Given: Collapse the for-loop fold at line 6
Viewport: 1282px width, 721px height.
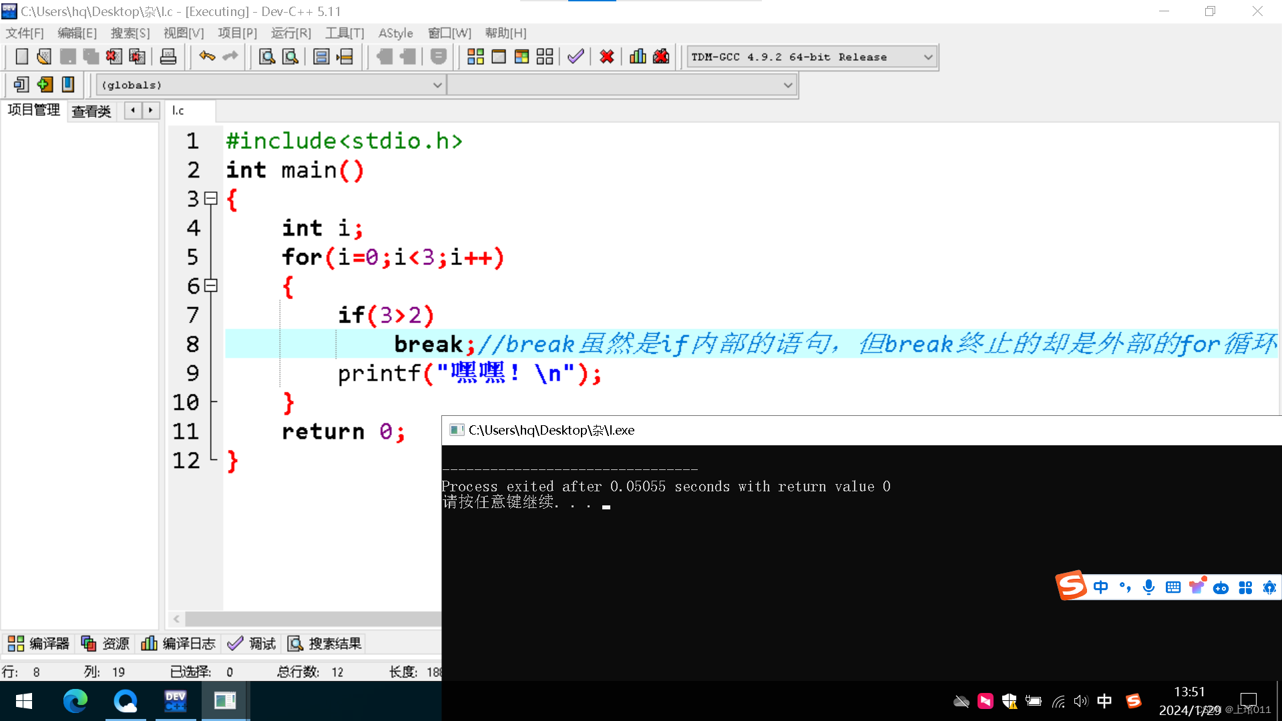Looking at the screenshot, I should tap(211, 286).
